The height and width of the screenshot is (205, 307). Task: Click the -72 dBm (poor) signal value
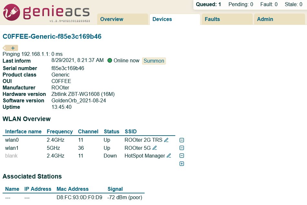tap(125, 197)
